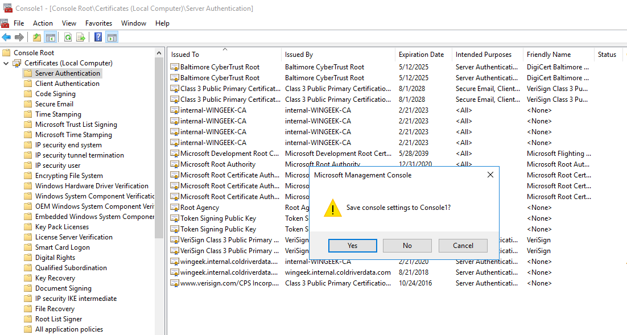Screen dimensions: 627x335
Task: Open the Action menu
Action: point(43,23)
